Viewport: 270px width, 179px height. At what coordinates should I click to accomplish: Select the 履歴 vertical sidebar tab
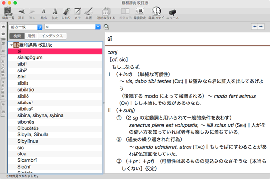click(x=3, y=47)
